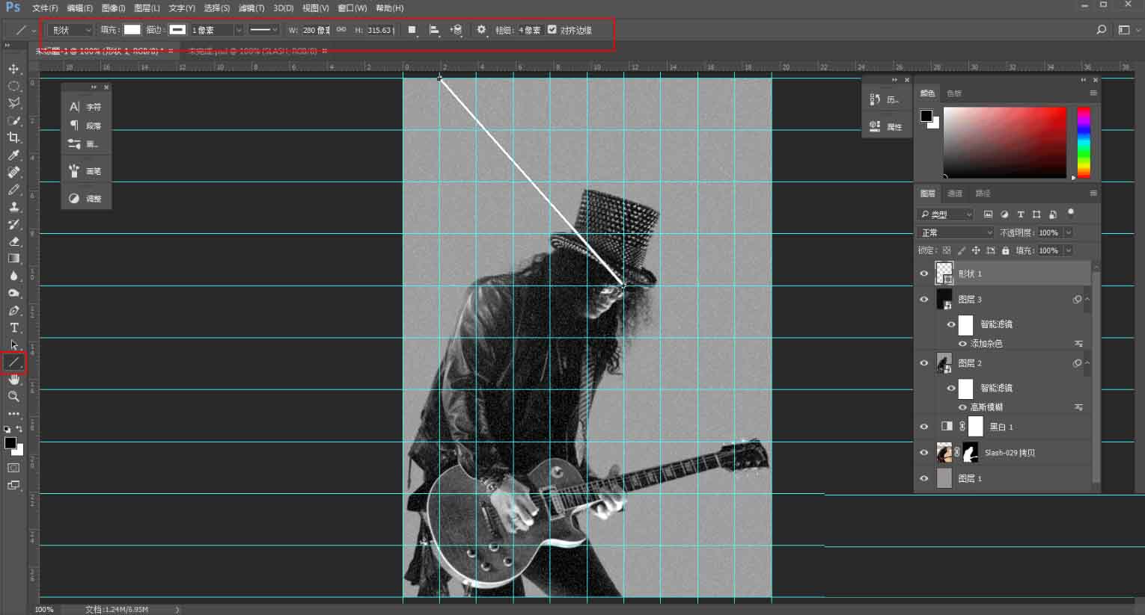The image size is (1145, 615).
Task: Hide the 图层 1 layer
Action: 923,478
